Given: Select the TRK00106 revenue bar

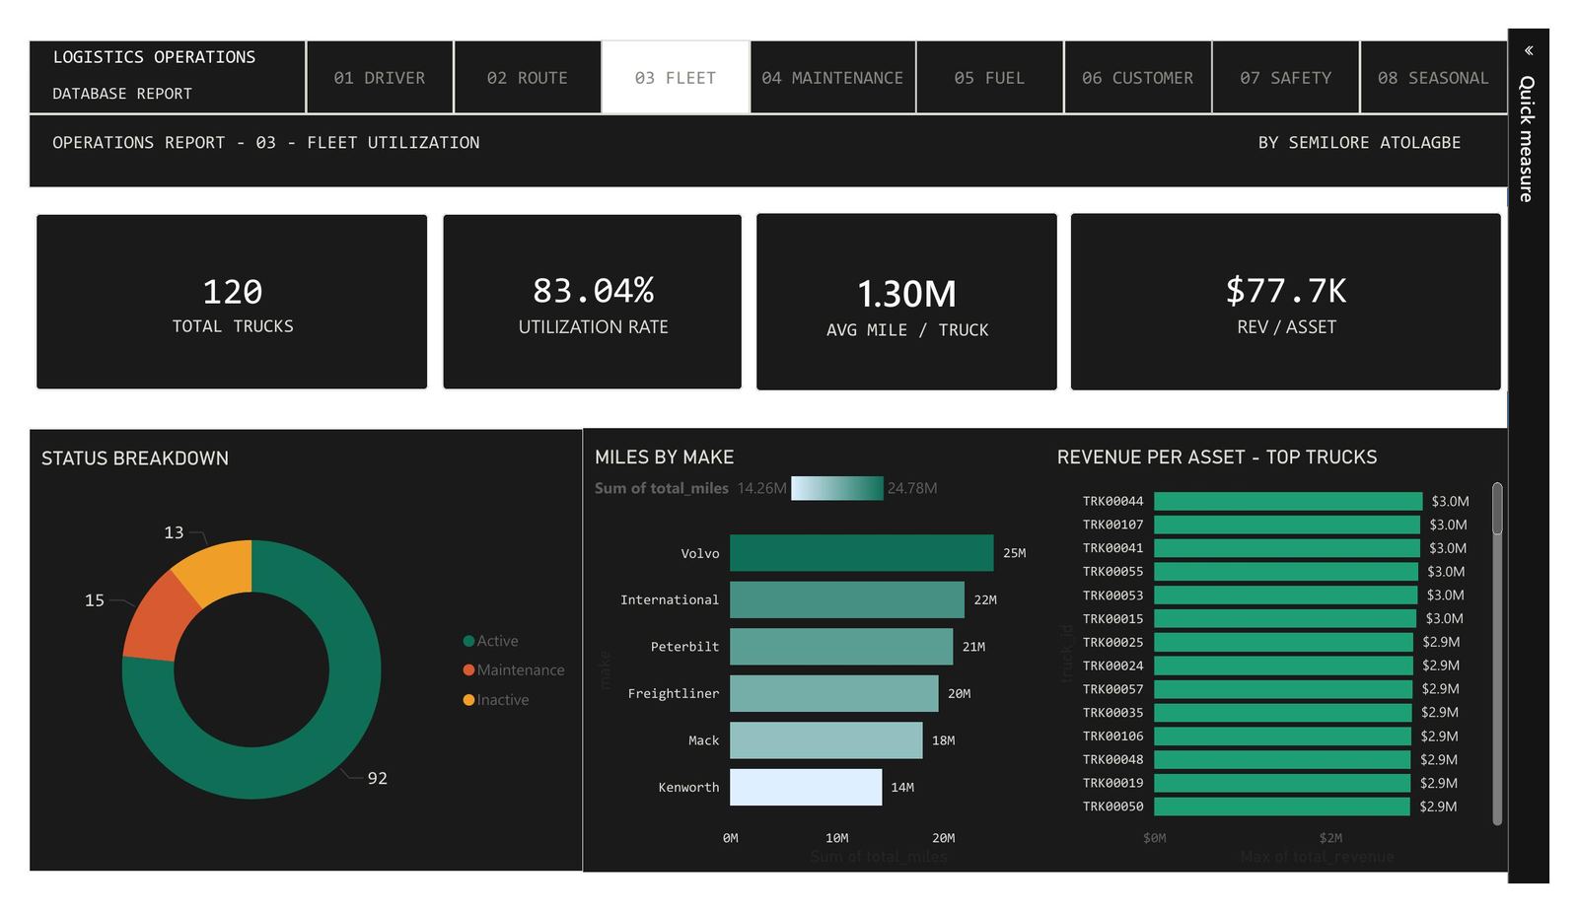Looking at the screenshot, I should [x=1282, y=737].
